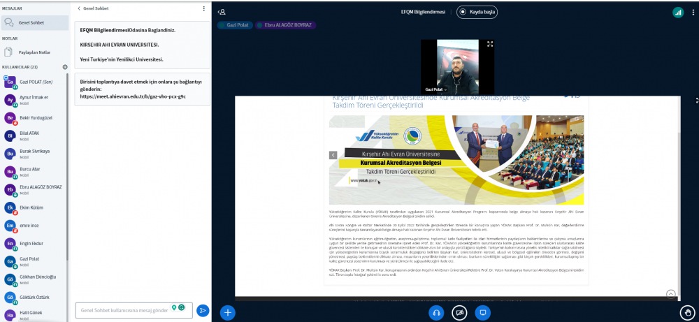Click the scroll-to-top arrow on shared page

(x=671, y=294)
